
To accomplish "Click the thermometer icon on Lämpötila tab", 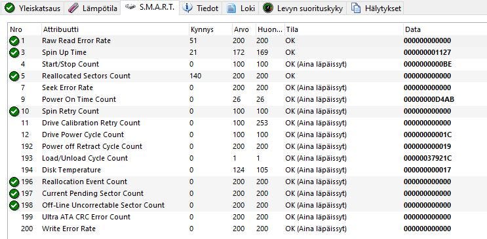I will (73, 8).
